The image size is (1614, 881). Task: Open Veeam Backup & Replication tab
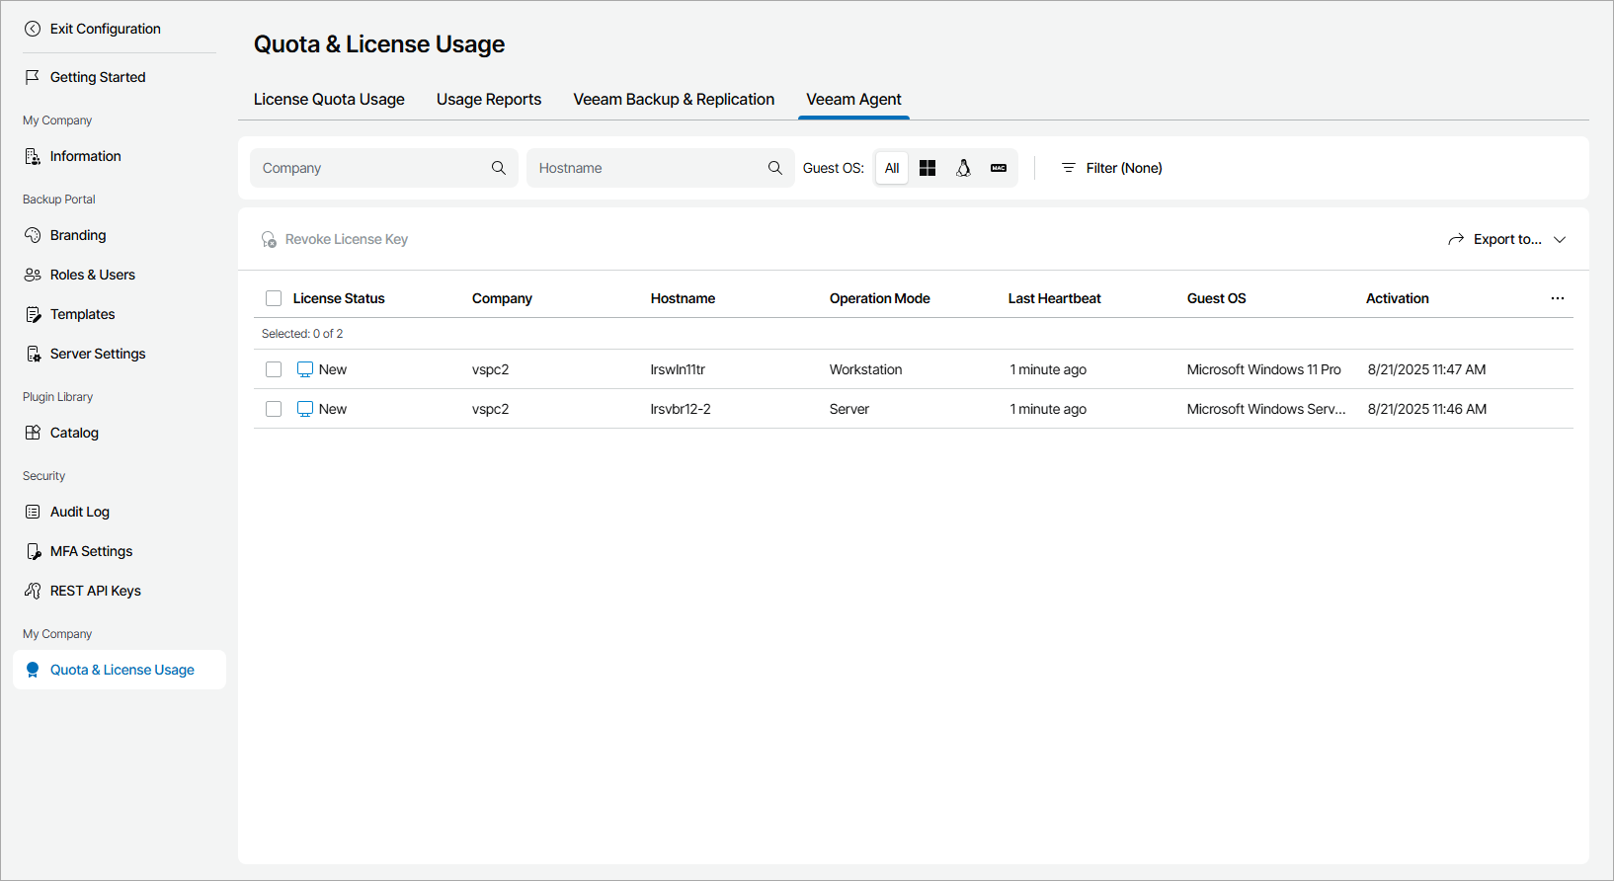tap(674, 100)
